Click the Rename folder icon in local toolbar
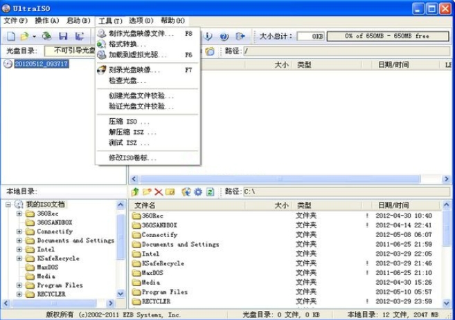The width and height of the screenshot is (455, 320). 170,191
